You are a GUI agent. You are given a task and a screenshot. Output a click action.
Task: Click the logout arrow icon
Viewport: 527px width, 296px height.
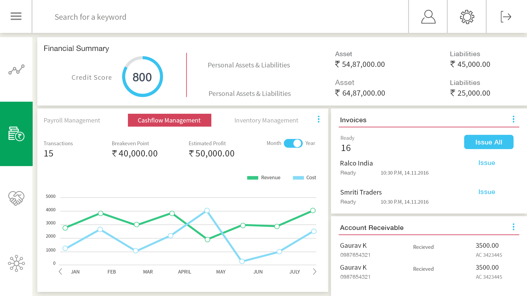click(506, 17)
